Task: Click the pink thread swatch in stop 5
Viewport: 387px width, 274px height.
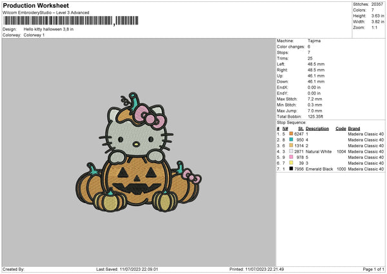Action: point(292,157)
